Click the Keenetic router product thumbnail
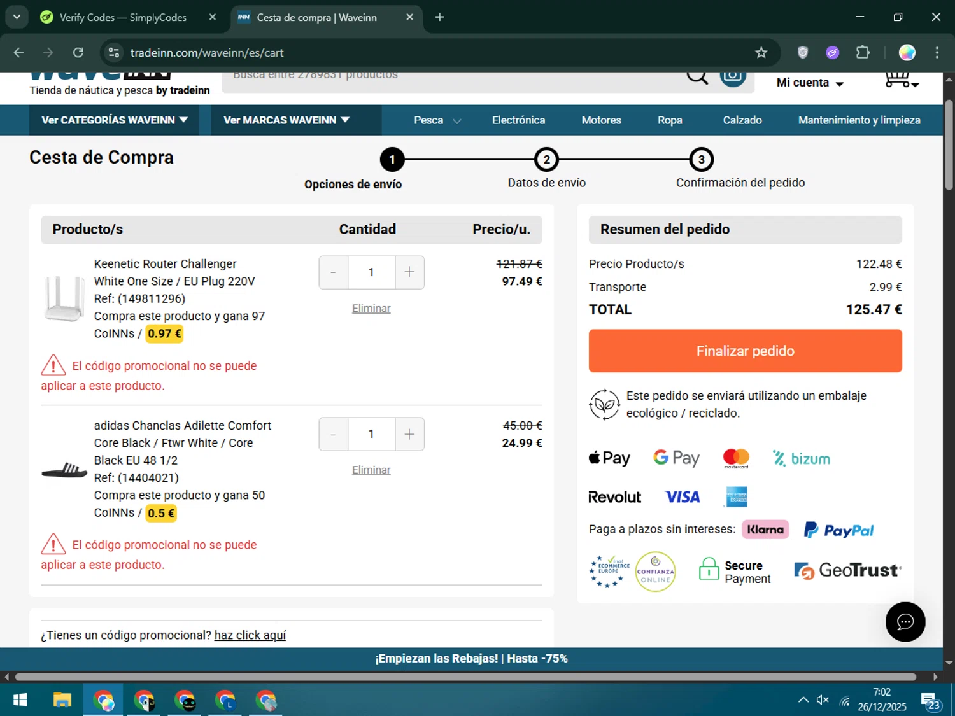955x716 pixels. click(64, 298)
